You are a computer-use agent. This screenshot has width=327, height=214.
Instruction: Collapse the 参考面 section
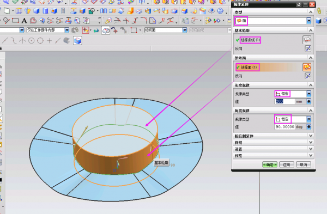(x=311, y=58)
